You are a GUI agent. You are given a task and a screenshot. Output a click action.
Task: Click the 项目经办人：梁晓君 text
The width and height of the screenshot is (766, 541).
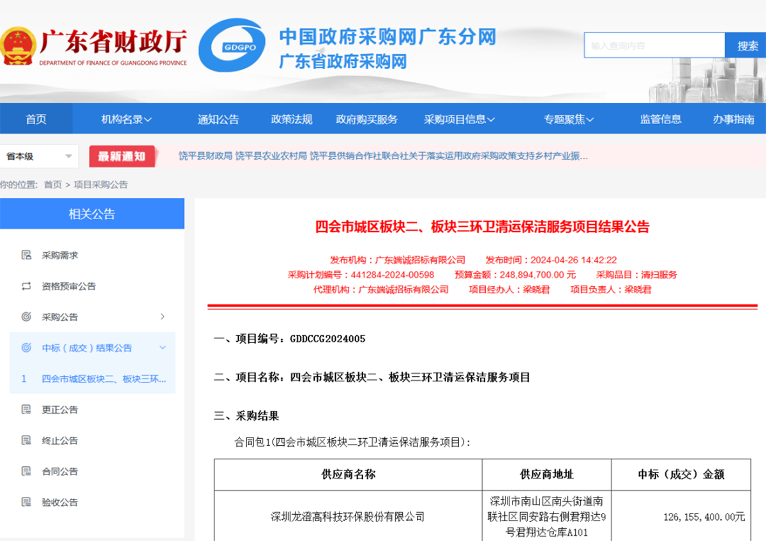click(x=509, y=289)
